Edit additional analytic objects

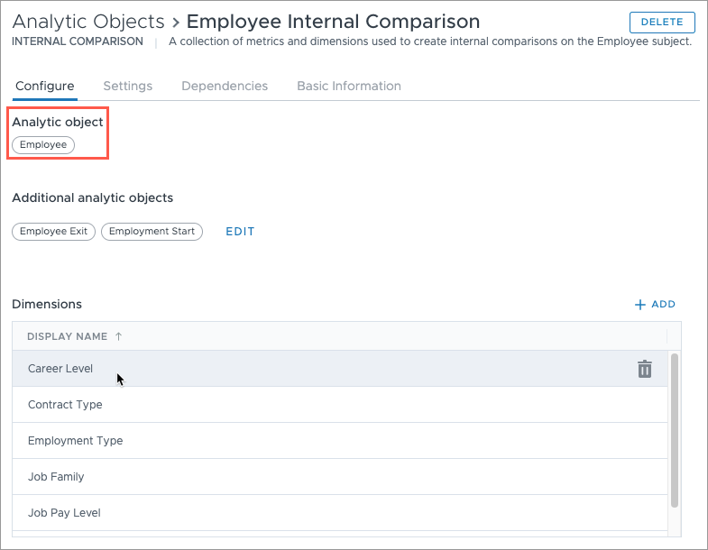click(x=240, y=232)
